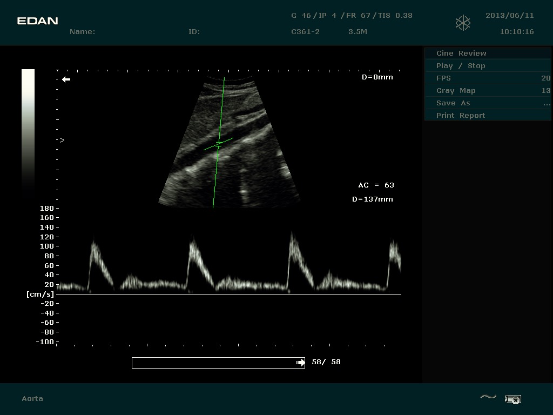Click the left arrow orientation marker
Image resolution: width=553 pixels, height=415 pixels.
pyautogui.click(x=66, y=79)
